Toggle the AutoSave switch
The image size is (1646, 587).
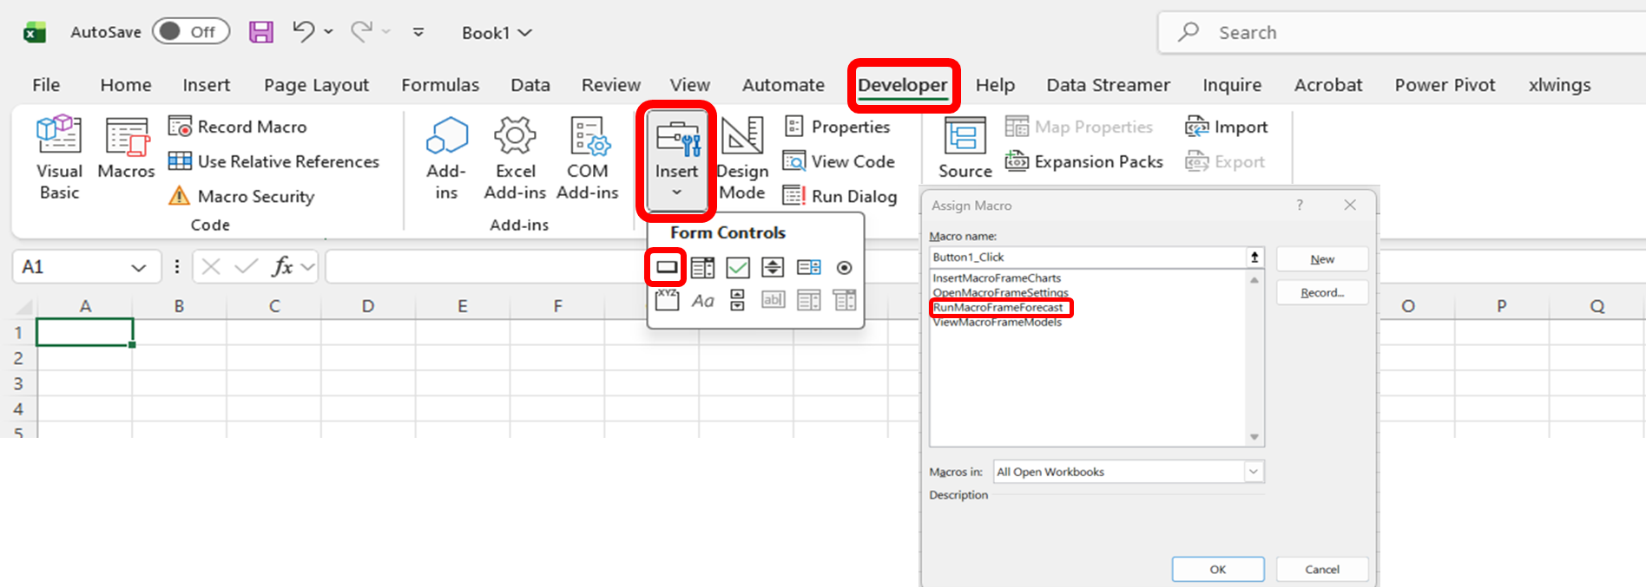pyautogui.click(x=191, y=32)
